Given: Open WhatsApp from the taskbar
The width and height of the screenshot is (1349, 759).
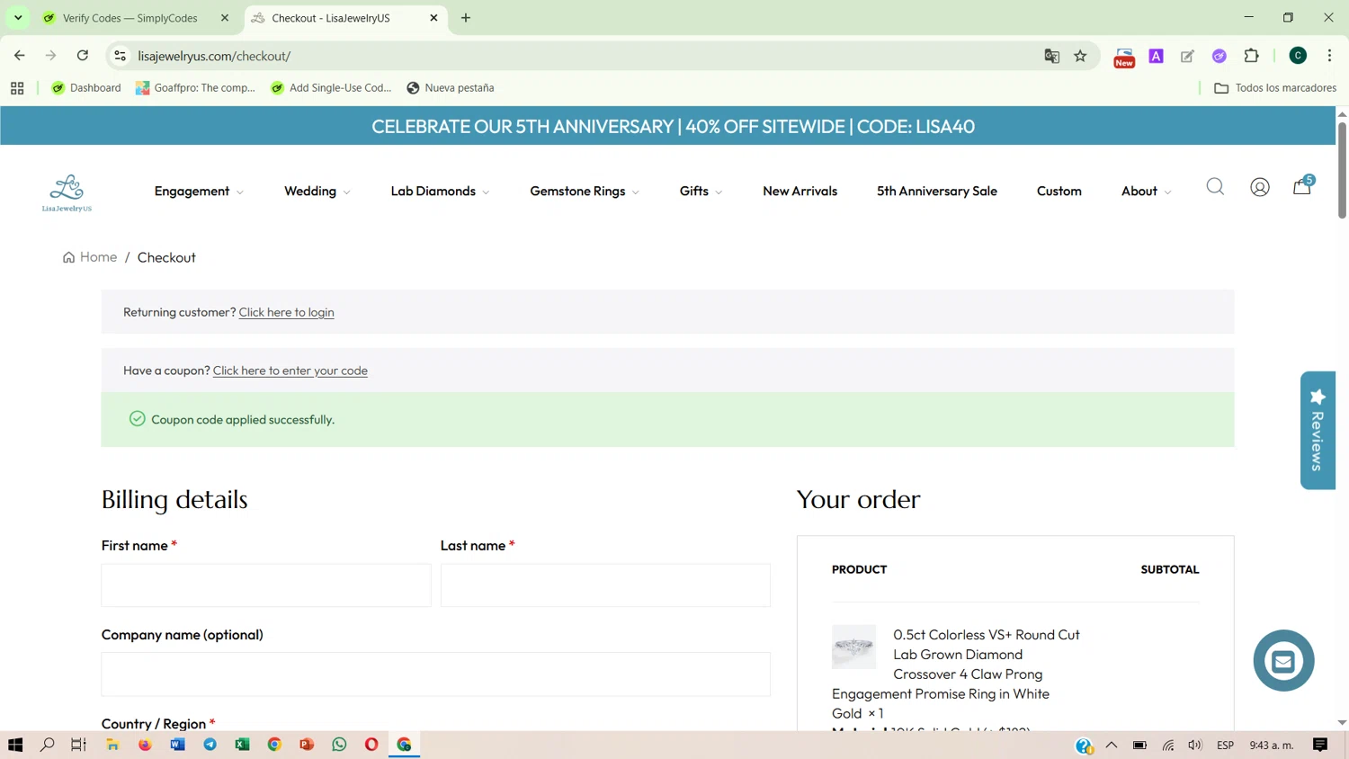Looking at the screenshot, I should [x=339, y=745].
